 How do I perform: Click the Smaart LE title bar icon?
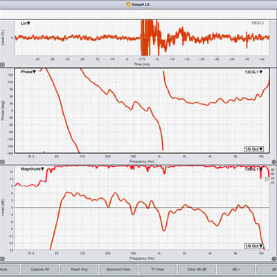pos(129,4)
